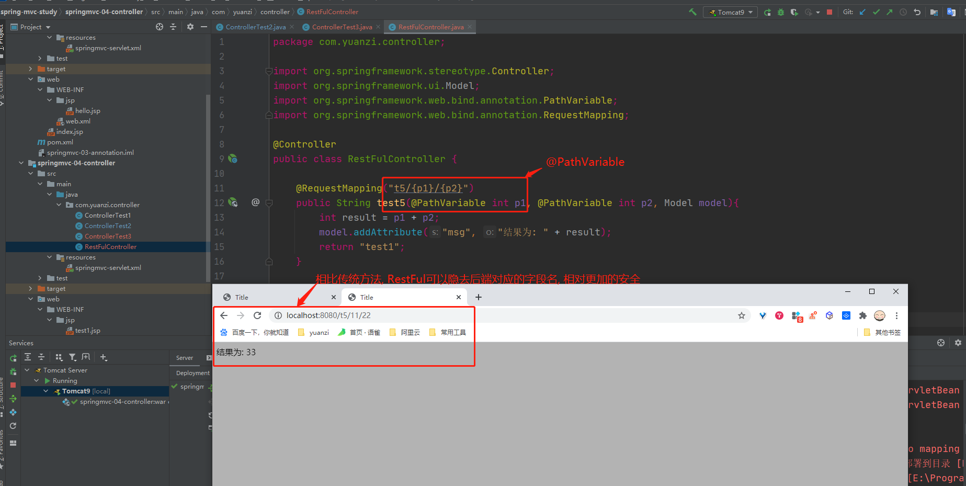
Task: Bookmark this page with the star icon
Action: click(742, 315)
